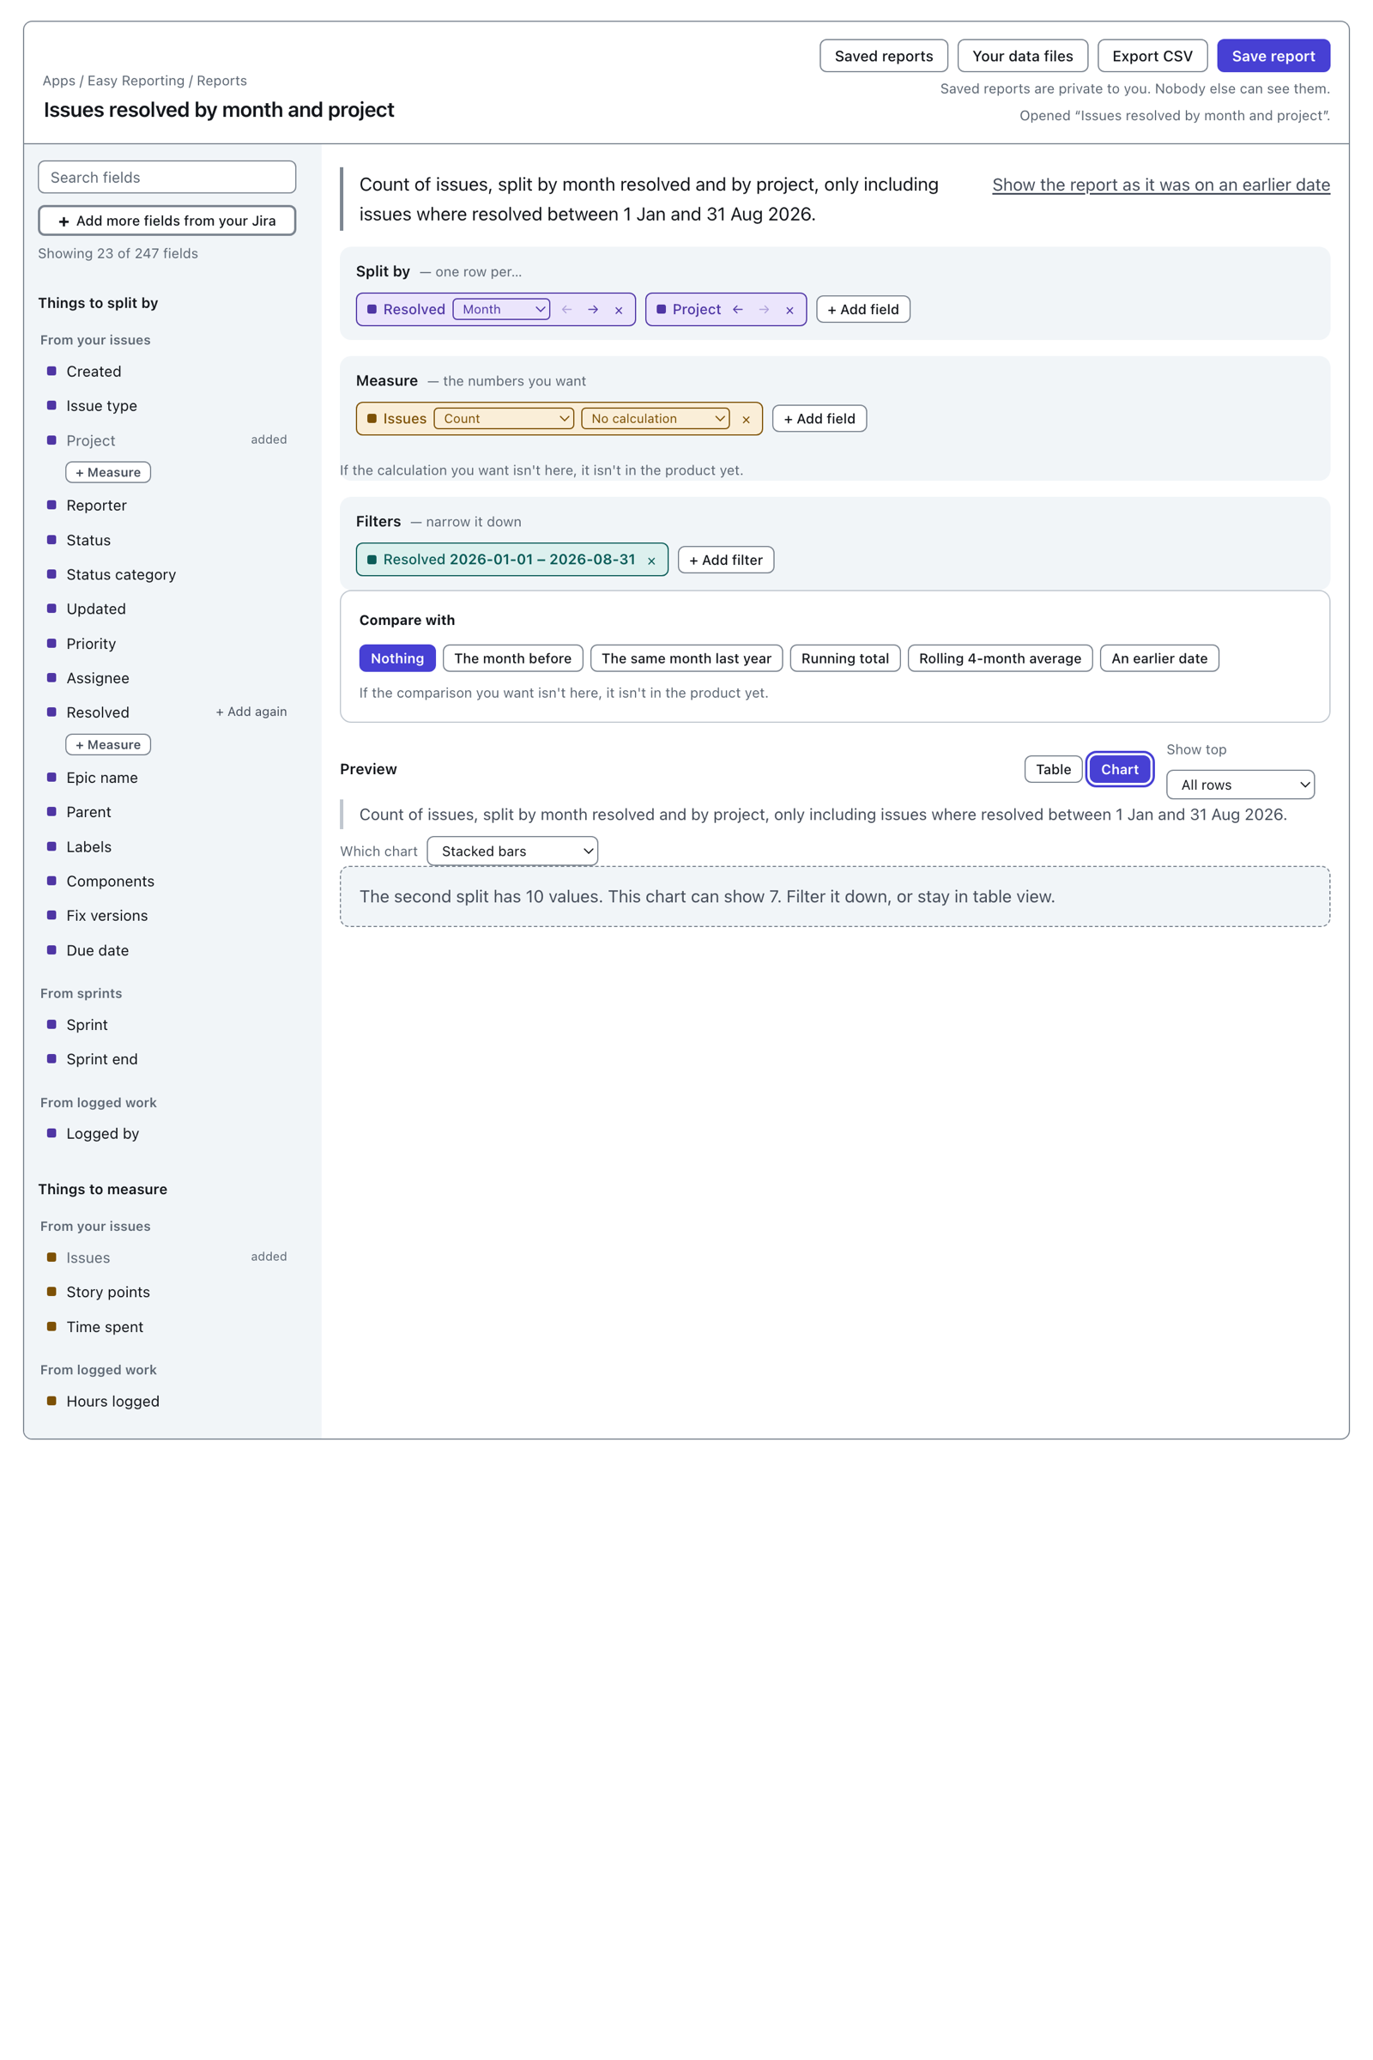The image size is (1373, 2060).
Task: Click Save report button
Action: [x=1273, y=56]
